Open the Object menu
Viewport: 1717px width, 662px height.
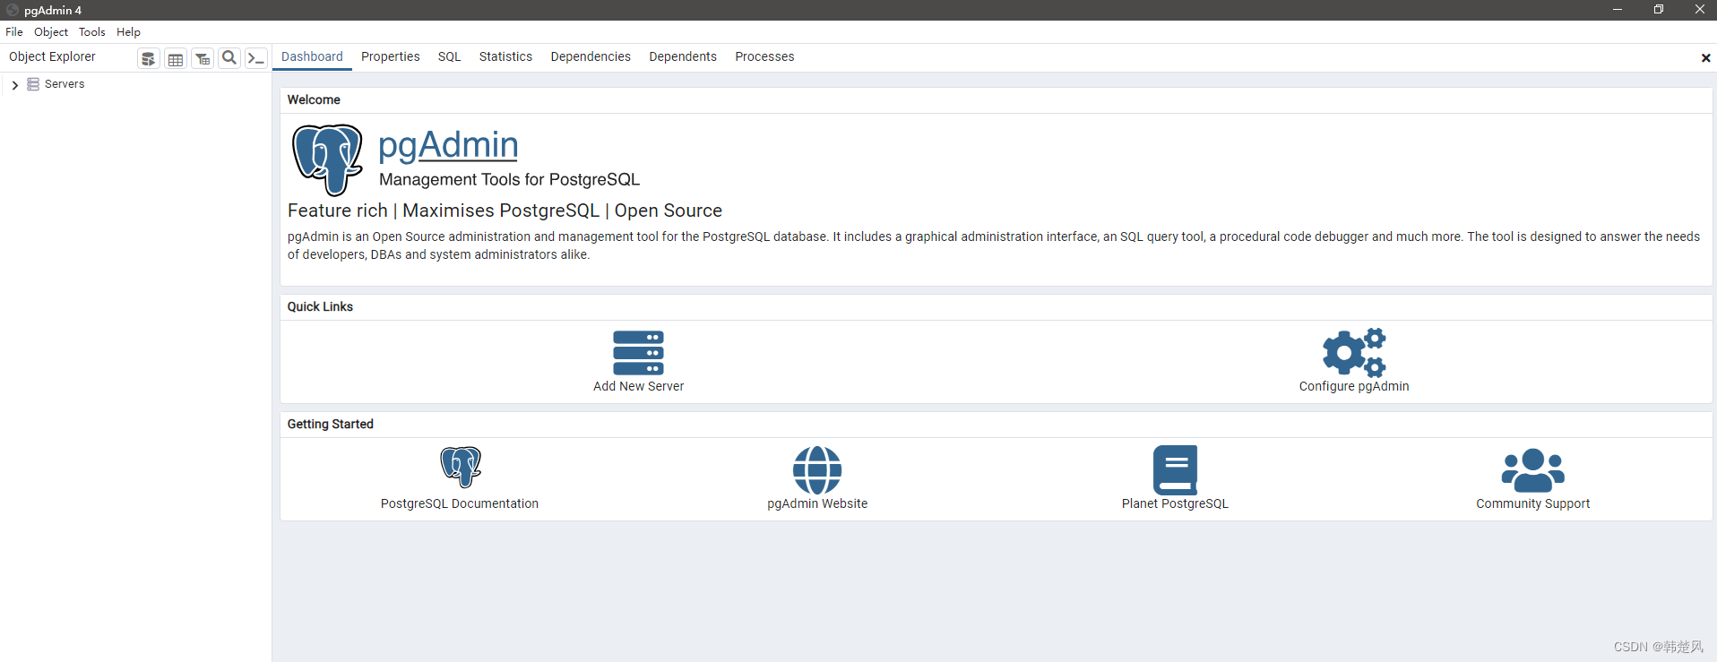point(51,32)
